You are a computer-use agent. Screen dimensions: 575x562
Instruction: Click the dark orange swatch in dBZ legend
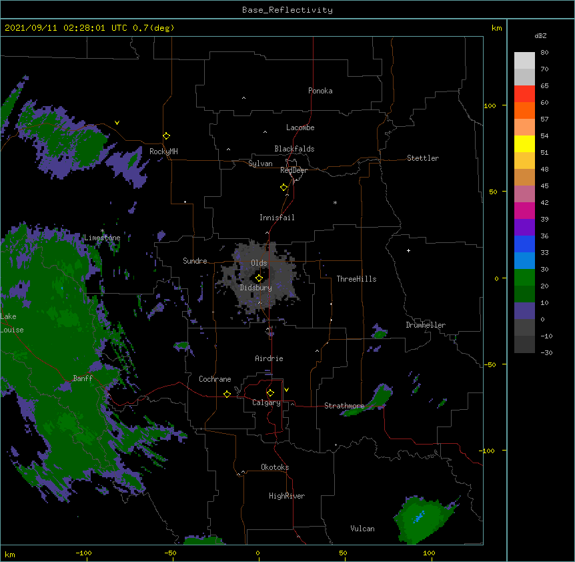(524, 110)
